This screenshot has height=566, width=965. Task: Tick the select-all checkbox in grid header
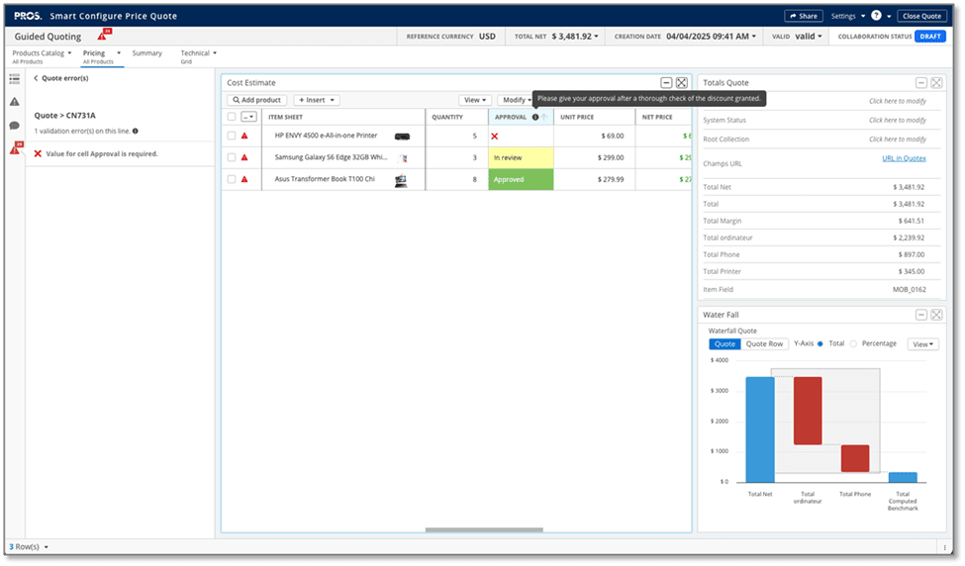coord(231,117)
